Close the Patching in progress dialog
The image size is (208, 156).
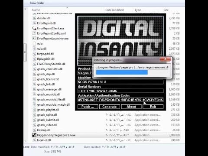[166, 59]
